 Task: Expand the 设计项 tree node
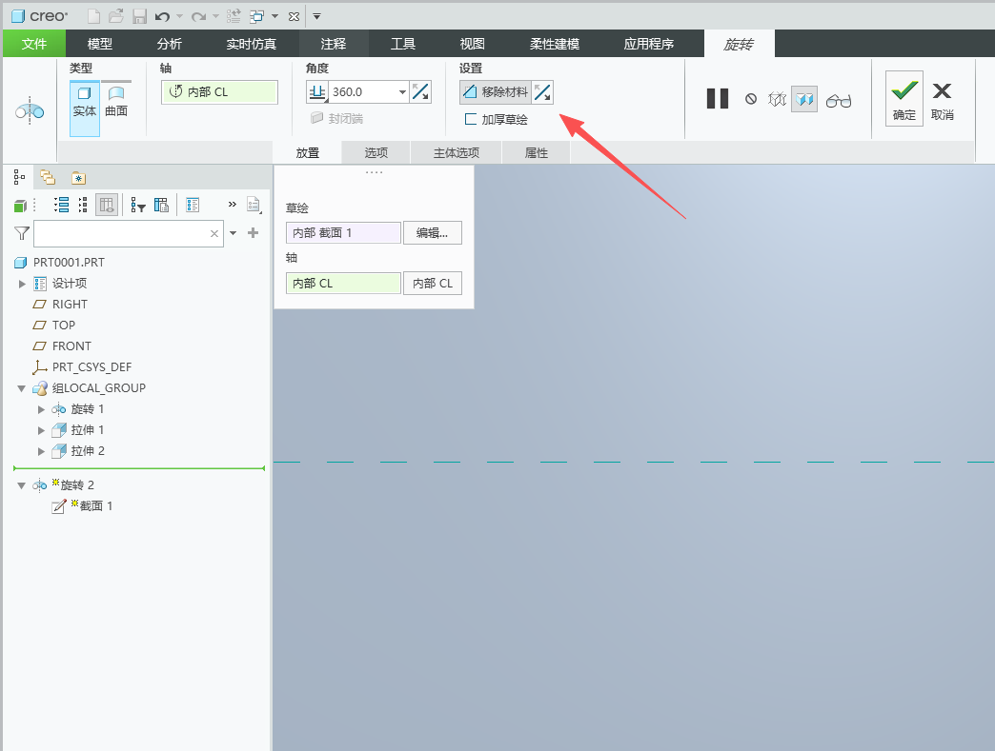click(22, 284)
